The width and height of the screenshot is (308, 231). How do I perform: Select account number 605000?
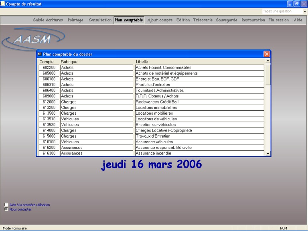point(49,73)
